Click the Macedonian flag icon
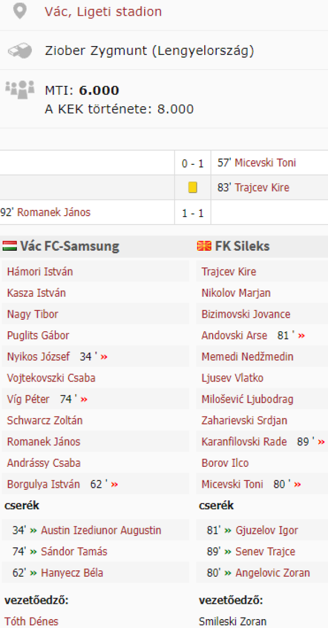328x628 pixels. tap(204, 246)
